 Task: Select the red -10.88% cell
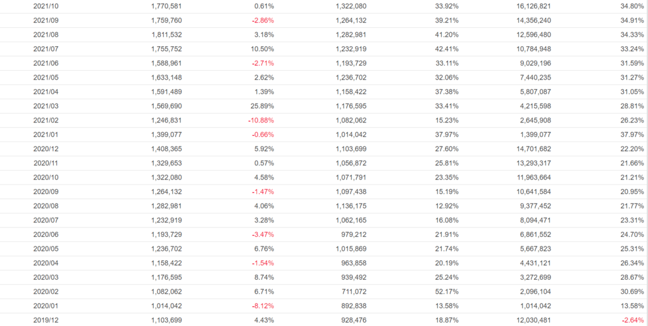[x=259, y=121]
